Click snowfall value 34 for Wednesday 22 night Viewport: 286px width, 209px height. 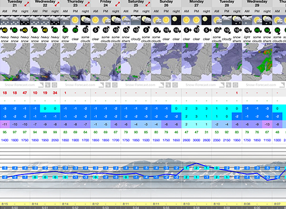click(x=55, y=93)
